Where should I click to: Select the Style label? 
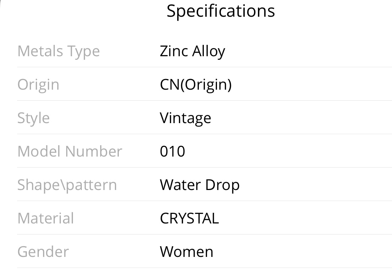click(x=33, y=118)
